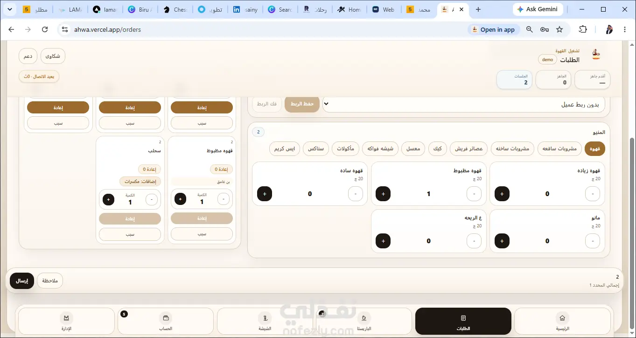Select the قهوه menu category
This screenshot has height=338, width=636.
[595, 149]
